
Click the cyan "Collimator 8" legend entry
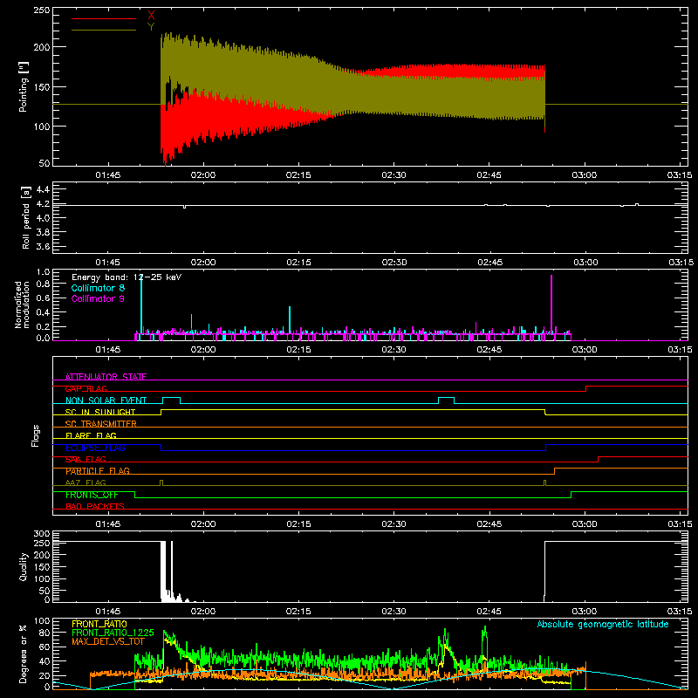[x=98, y=288]
